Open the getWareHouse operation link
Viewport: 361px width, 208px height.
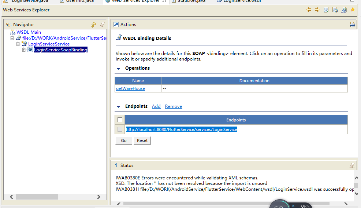[x=131, y=88]
